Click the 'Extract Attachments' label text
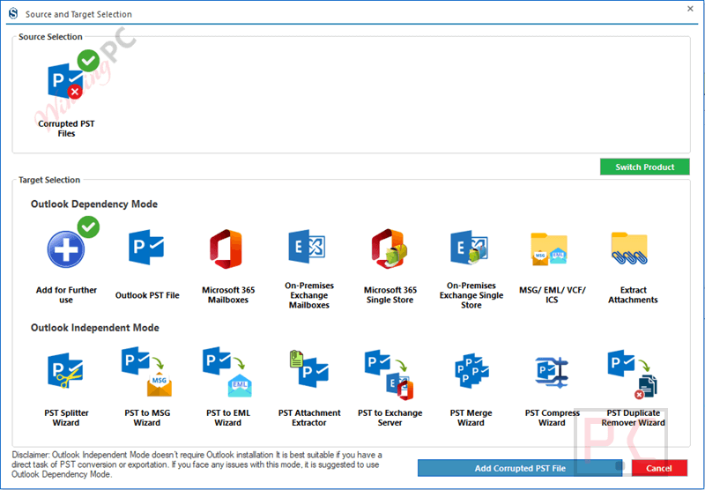The width and height of the screenshot is (705, 490). click(x=633, y=295)
